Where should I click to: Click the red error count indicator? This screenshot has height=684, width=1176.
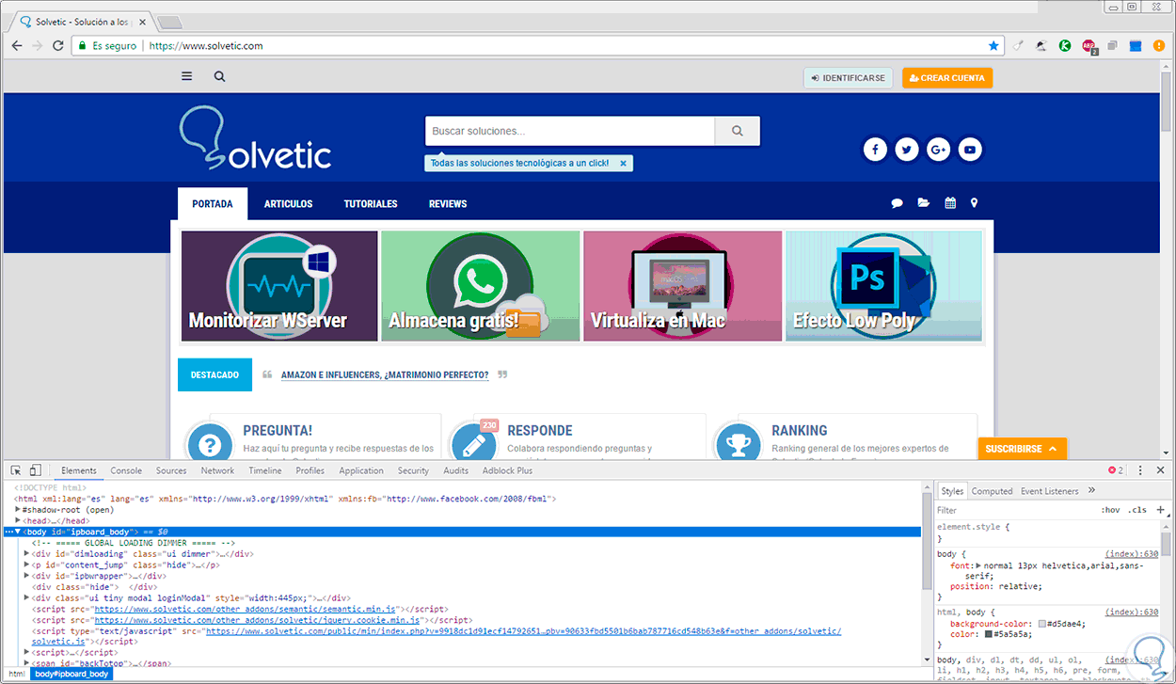[x=1116, y=470]
